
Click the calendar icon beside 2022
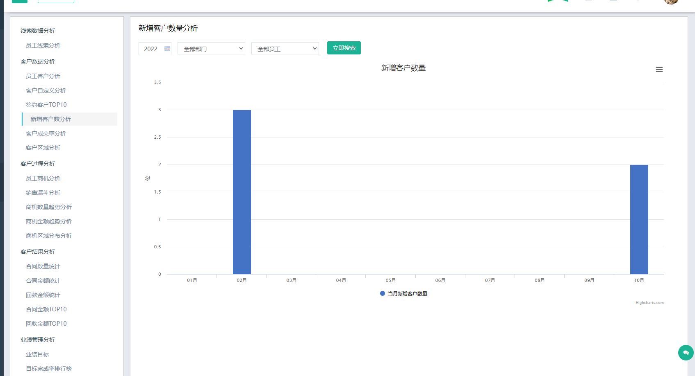pyautogui.click(x=167, y=48)
